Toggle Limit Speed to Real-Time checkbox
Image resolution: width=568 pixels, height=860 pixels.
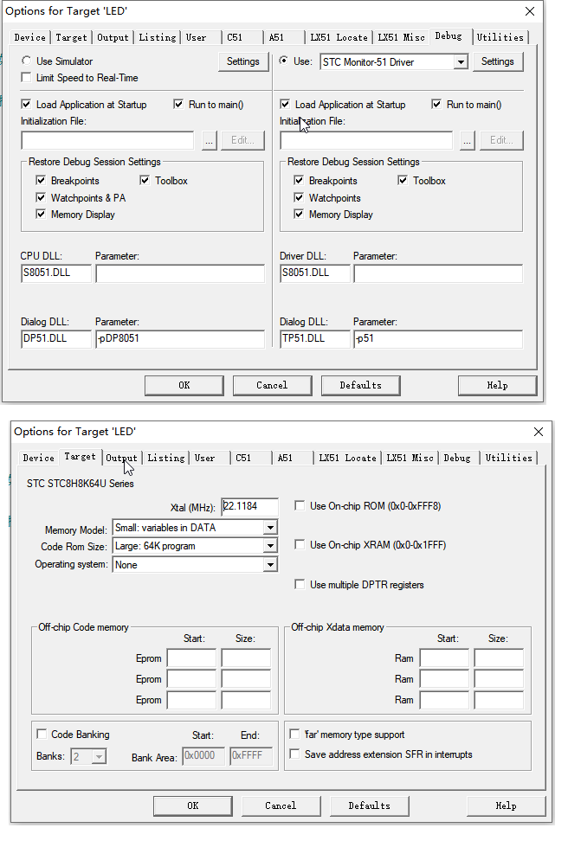click(x=26, y=77)
